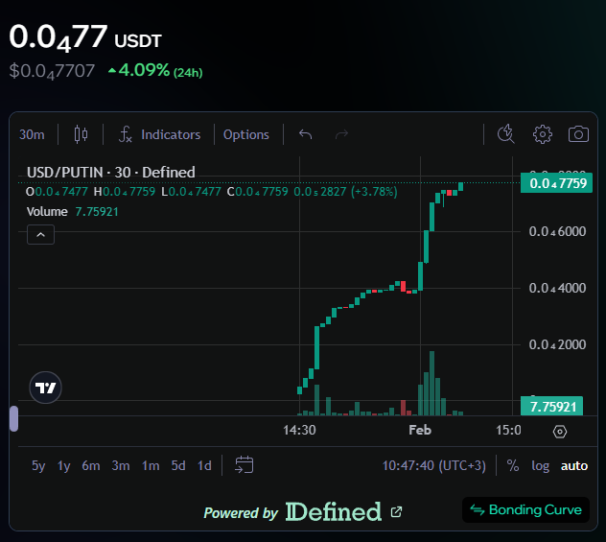Select the 6m time range
The image size is (606, 542).
(x=91, y=465)
